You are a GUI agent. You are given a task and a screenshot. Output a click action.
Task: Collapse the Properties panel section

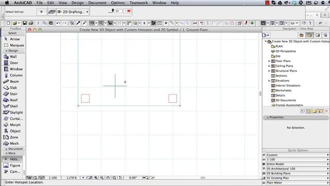(268, 118)
